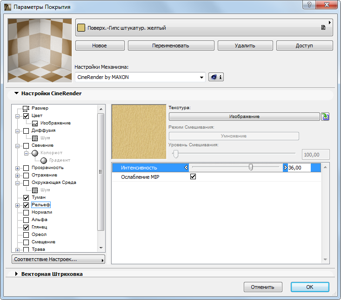Select the Глянец channel in tree

40,227
